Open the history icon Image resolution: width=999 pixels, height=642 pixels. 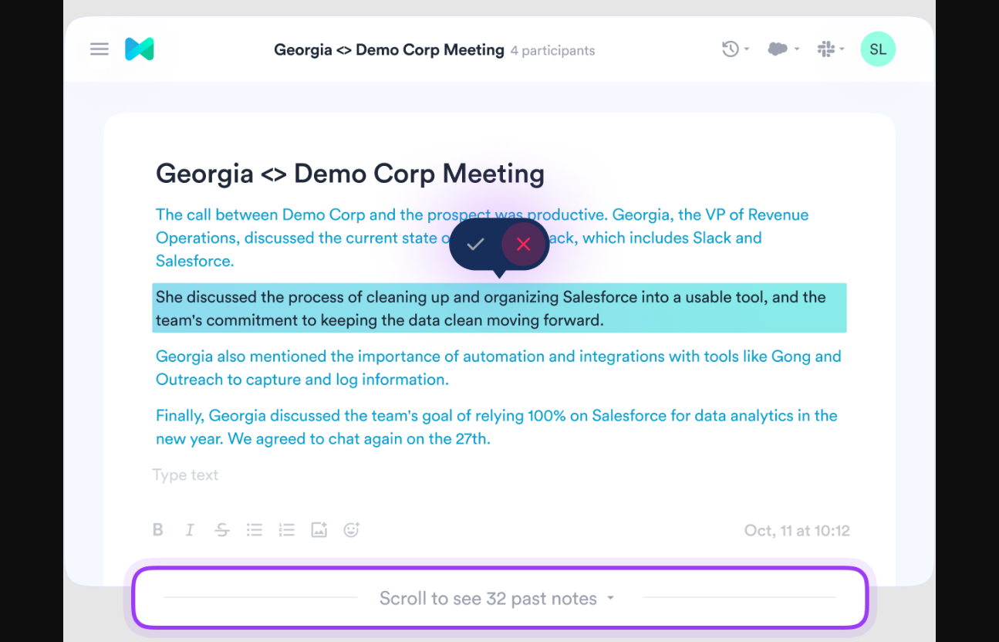click(x=730, y=49)
